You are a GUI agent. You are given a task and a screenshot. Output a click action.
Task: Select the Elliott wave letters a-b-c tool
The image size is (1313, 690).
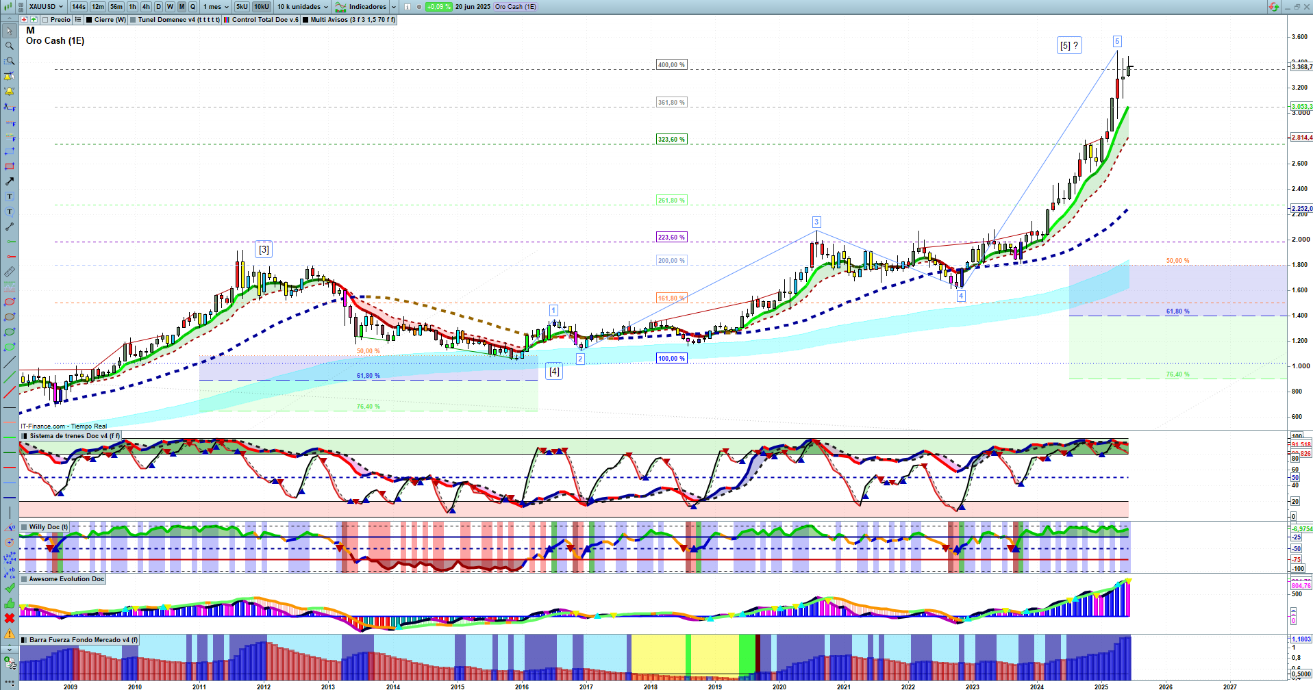click(x=9, y=573)
